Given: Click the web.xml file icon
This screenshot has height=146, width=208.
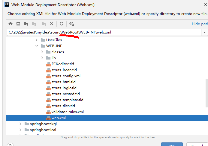Looking at the screenshot, I should [x=48, y=118].
